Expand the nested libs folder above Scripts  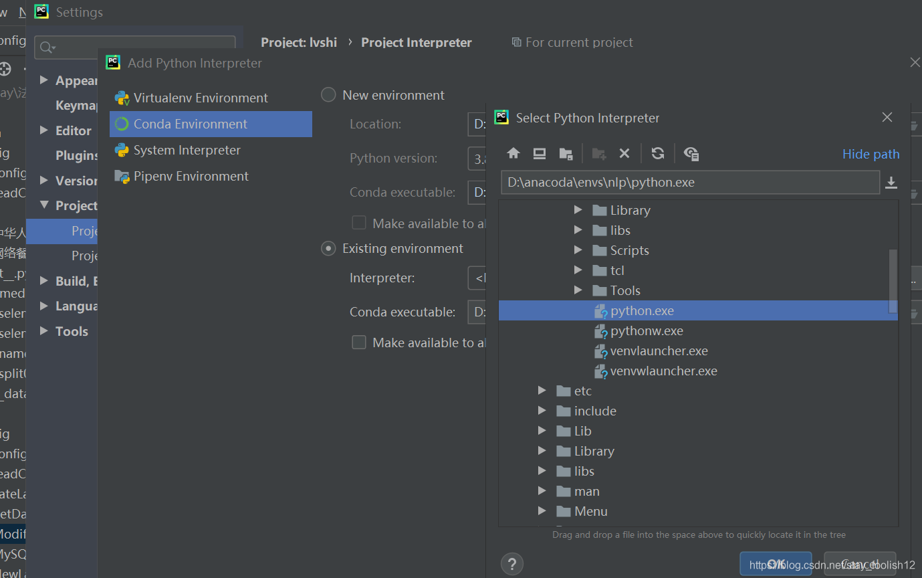pos(578,230)
